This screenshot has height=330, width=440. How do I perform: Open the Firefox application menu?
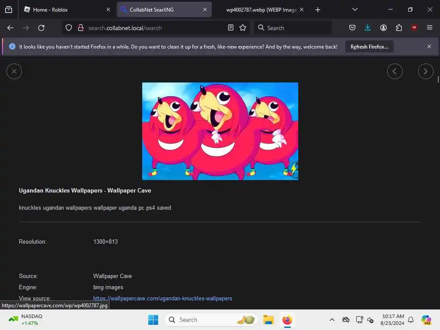coord(430,27)
